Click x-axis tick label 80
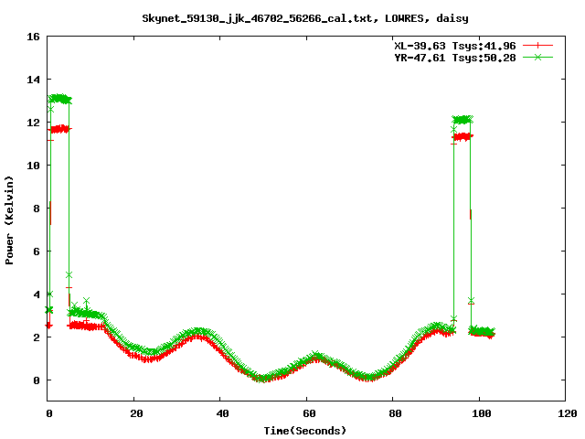The width and height of the screenshot is (585, 439). tap(395, 413)
